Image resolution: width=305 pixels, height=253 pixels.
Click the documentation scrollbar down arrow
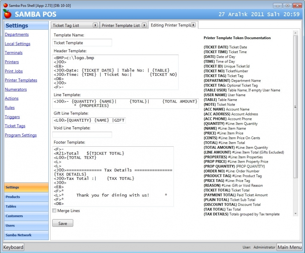(x=296, y=213)
